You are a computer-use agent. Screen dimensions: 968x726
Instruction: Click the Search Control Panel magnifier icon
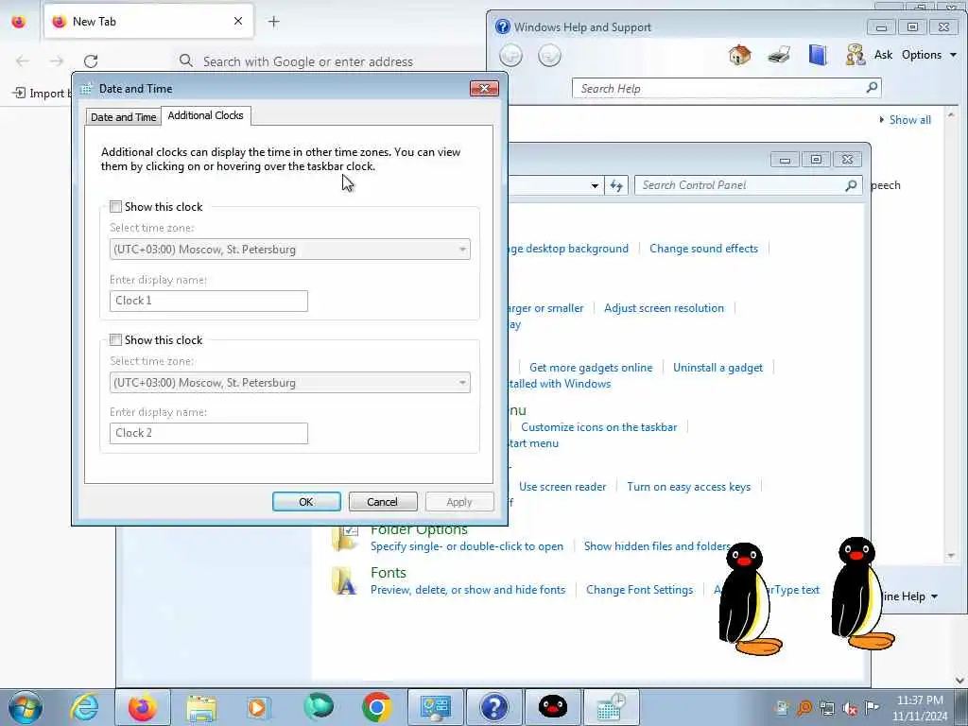tap(851, 185)
